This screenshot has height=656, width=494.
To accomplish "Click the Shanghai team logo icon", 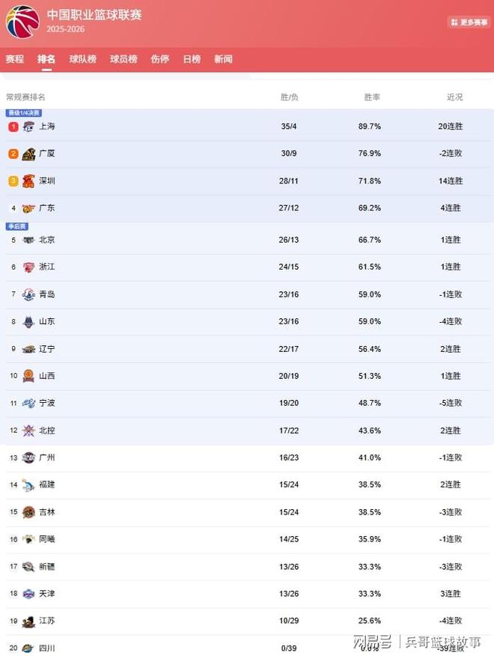I will (x=28, y=127).
